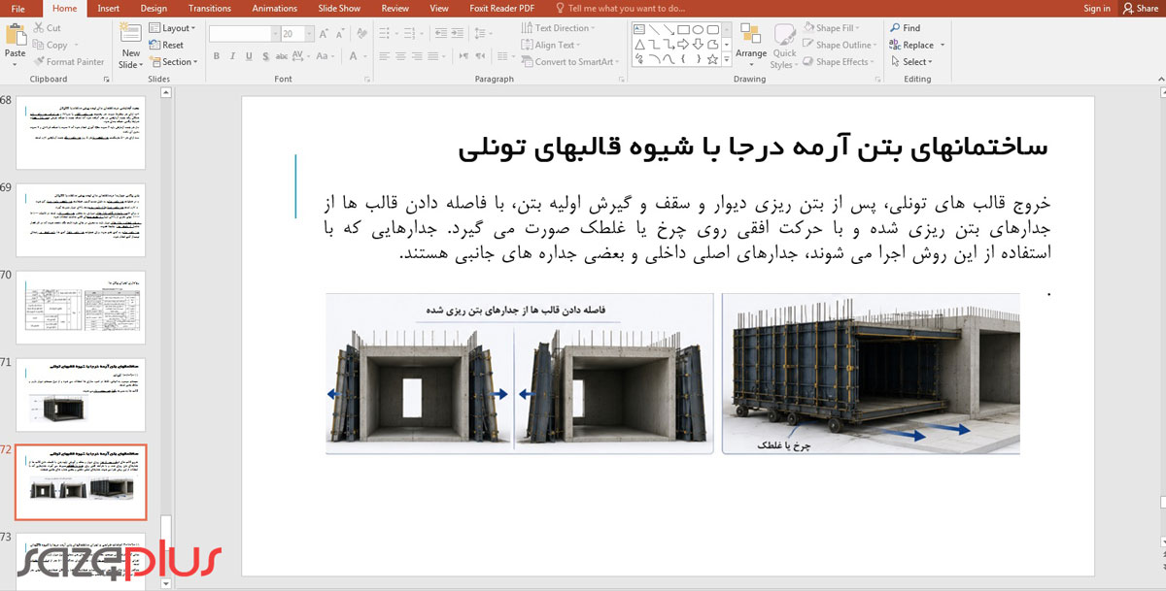Select the Right Brace shape

(699, 59)
